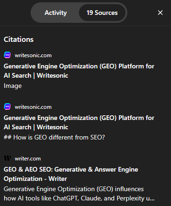Click 'Optimization - Writer' title line
Image resolution: width=171 pixels, height=206 pixels.
tap(35, 179)
